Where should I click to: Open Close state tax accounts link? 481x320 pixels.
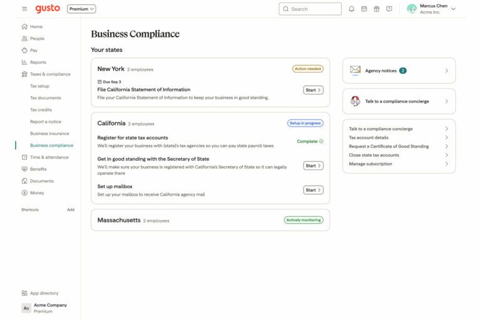[x=374, y=155]
